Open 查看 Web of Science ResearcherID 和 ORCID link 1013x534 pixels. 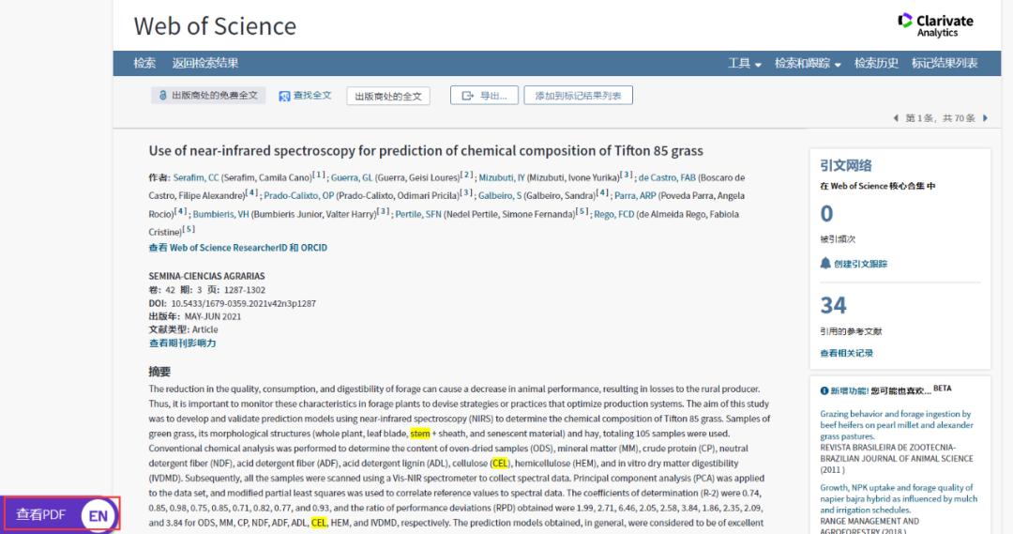[x=237, y=248]
